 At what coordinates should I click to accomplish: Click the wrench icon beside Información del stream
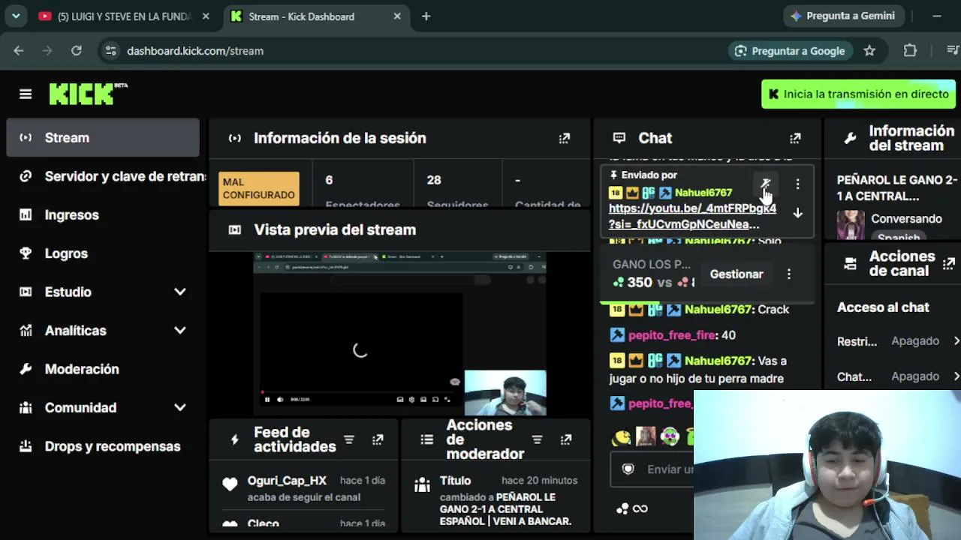pyautogui.click(x=850, y=138)
